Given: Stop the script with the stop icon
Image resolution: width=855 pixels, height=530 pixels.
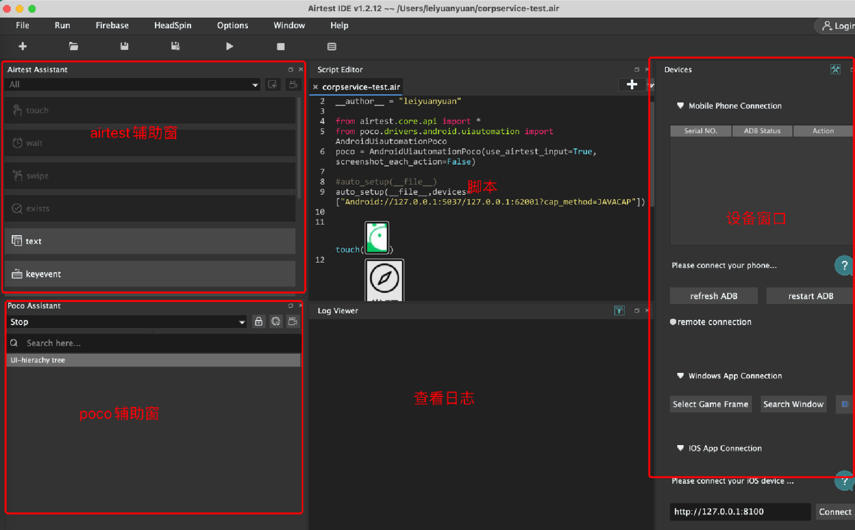Looking at the screenshot, I should coord(281,47).
